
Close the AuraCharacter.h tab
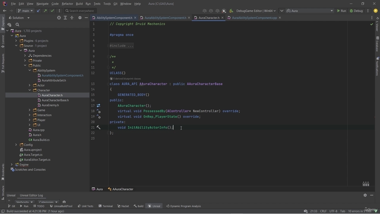pos(222,18)
